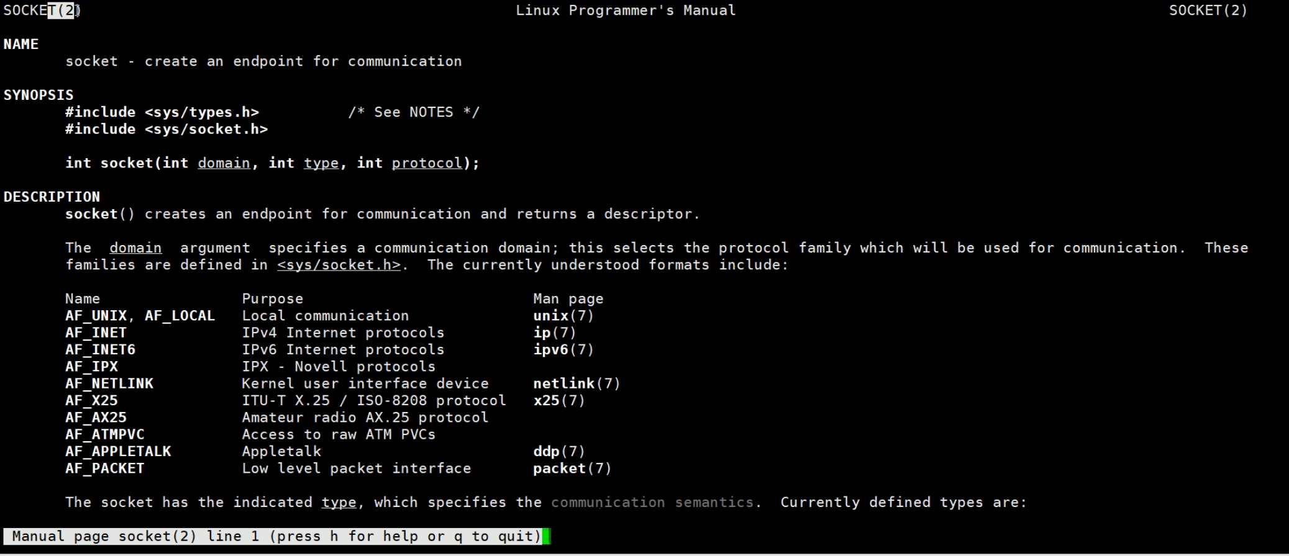
Task: Click the x25(7) man page reference
Action: pos(558,401)
